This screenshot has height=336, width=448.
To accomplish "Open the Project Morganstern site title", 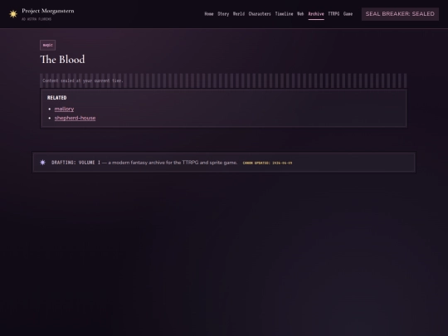I will click(48, 11).
